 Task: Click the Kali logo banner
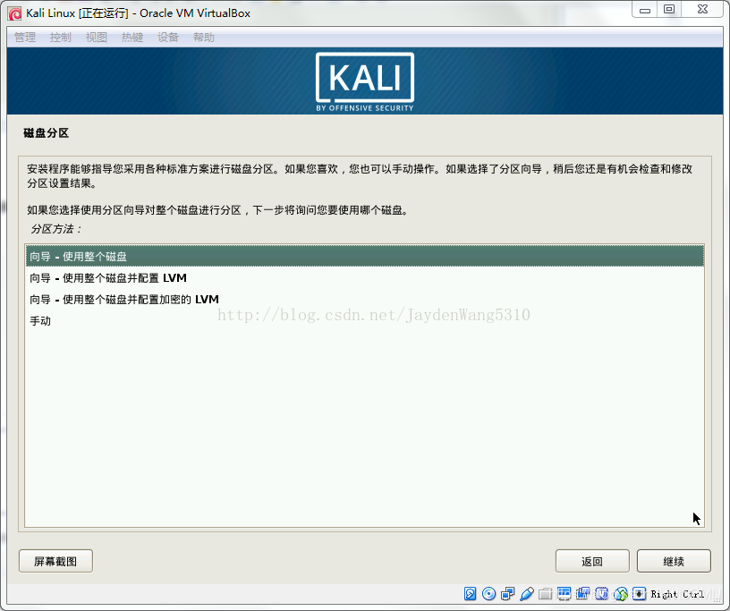pos(365,82)
